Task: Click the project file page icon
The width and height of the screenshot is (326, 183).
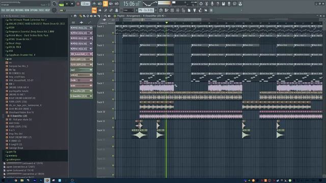Action: coord(189,10)
